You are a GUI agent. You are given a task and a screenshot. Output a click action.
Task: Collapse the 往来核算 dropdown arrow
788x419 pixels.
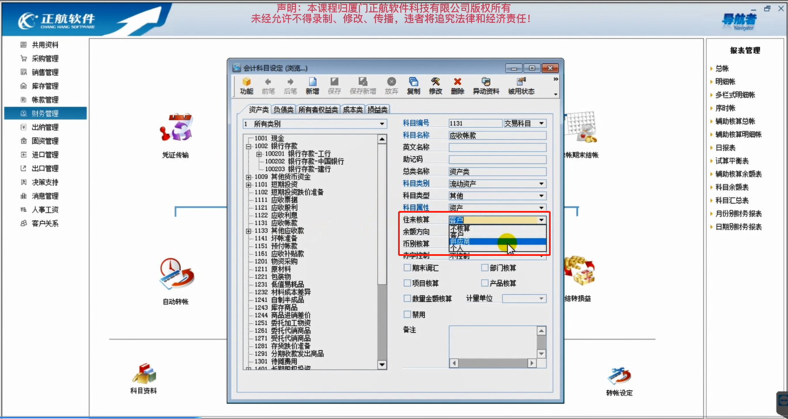[541, 220]
